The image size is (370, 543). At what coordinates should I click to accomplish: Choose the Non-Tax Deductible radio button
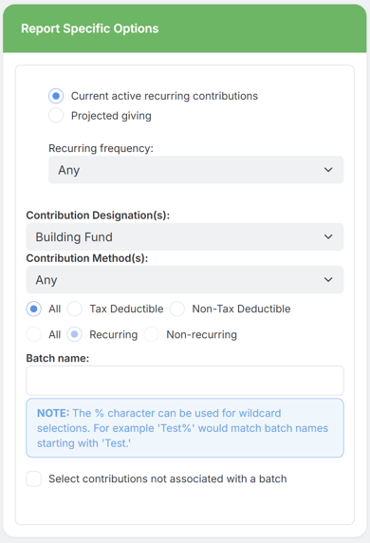176,309
